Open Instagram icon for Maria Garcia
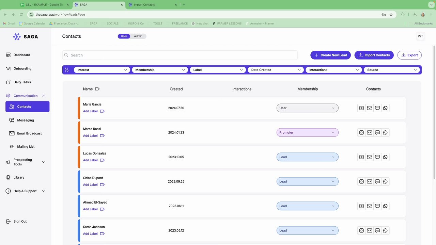 coord(361,108)
